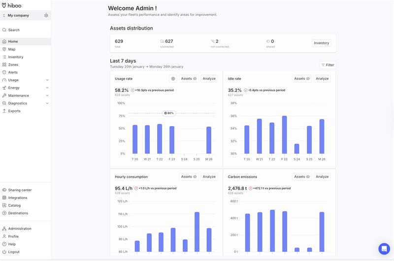
Task: Click Analyze on Hourly consumption card
Action: click(209, 177)
